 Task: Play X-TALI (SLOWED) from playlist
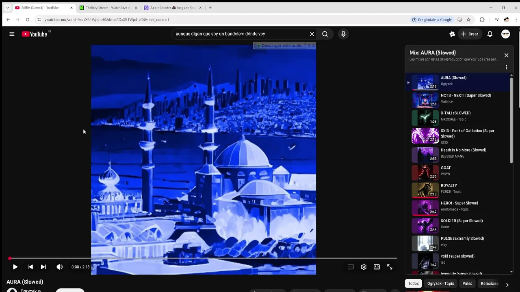(458, 117)
